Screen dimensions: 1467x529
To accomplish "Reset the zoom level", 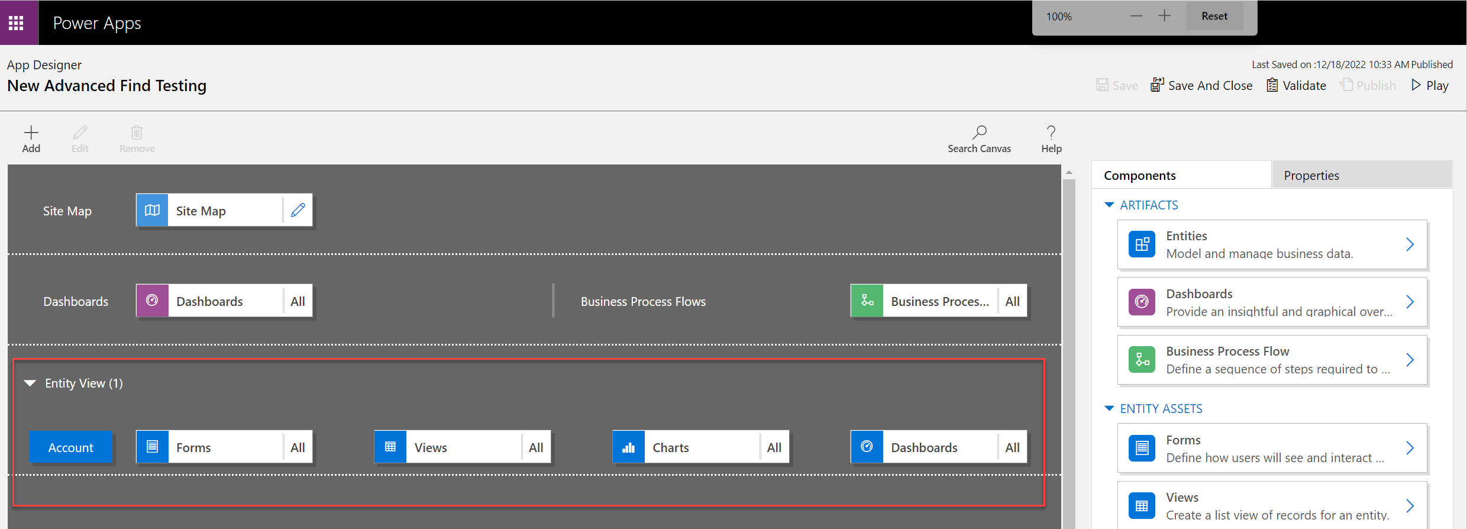I will [1214, 16].
